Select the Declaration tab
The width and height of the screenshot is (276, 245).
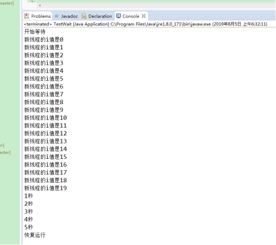(x=97, y=16)
